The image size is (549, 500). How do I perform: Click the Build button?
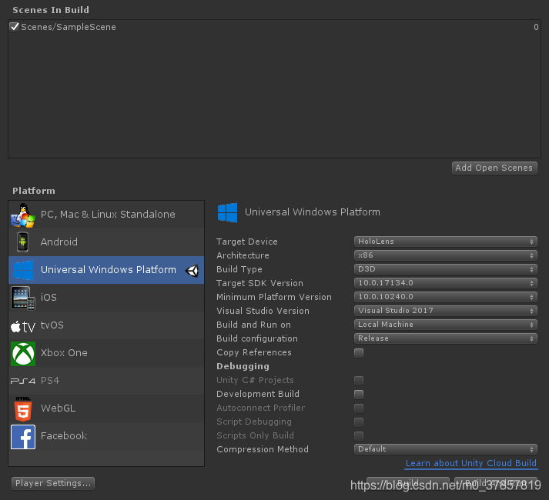click(408, 483)
